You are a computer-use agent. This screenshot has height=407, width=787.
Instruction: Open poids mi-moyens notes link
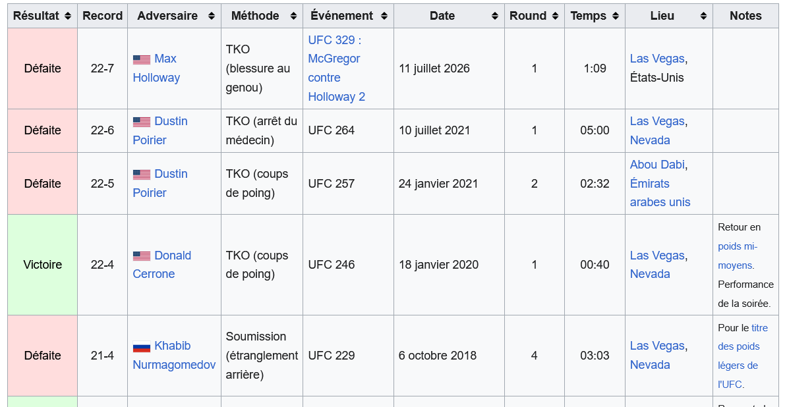[x=738, y=256]
